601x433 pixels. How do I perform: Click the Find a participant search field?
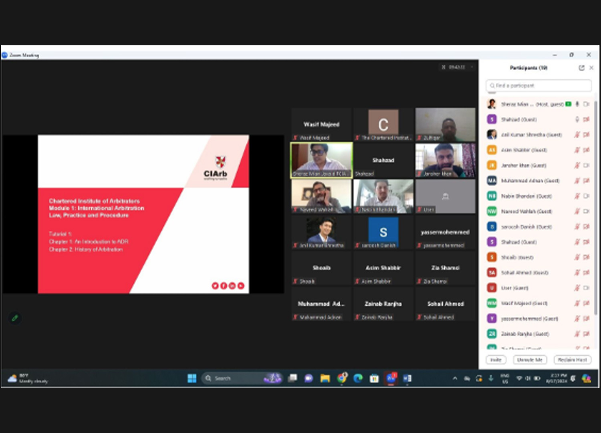[538, 85]
